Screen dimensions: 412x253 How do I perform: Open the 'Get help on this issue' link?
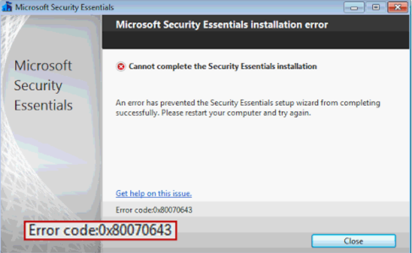point(153,193)
